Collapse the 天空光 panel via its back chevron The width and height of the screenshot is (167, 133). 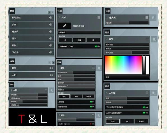[x=107, y=93]
